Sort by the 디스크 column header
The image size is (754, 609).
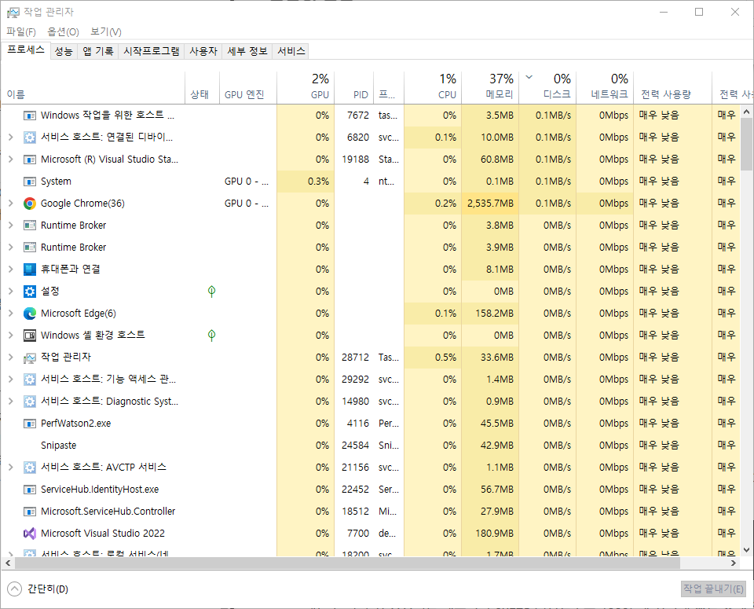[547, 87]
